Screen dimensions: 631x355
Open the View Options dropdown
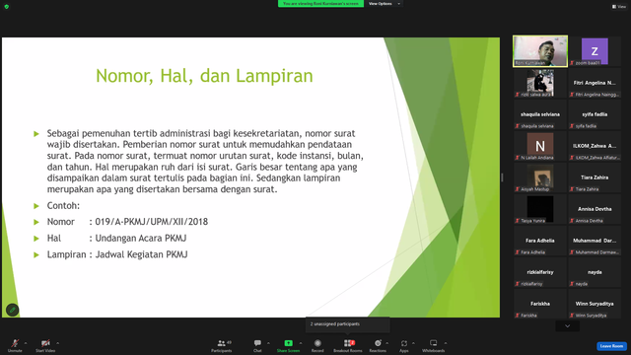[385, 4]
